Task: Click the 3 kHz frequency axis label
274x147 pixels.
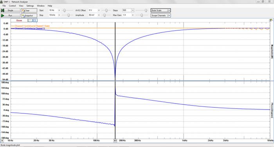Action: click(226, 140)
